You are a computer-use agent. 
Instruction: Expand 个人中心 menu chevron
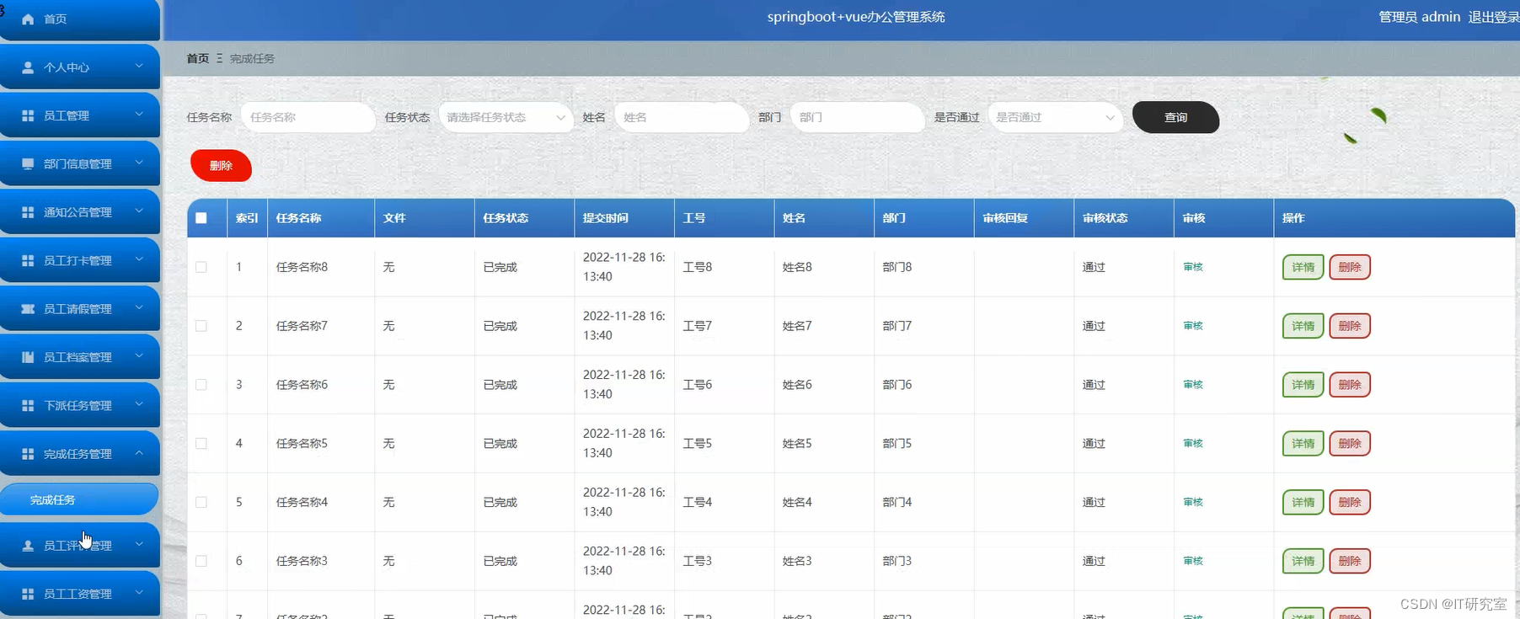click(x=139, y=66)
